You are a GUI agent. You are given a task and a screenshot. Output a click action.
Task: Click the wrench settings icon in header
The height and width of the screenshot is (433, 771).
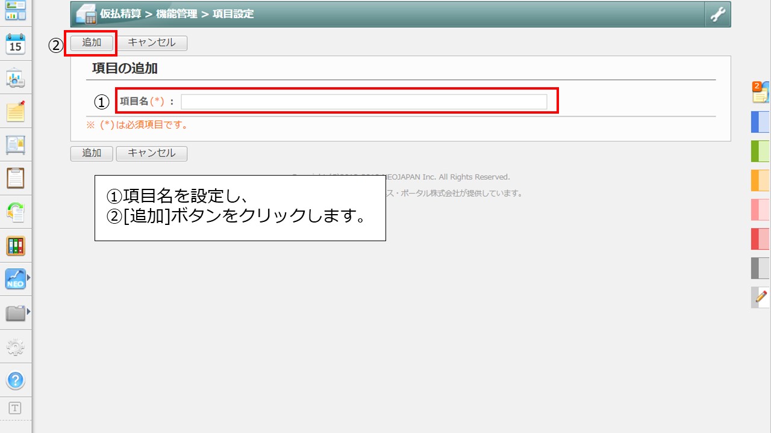pos(717,14)
